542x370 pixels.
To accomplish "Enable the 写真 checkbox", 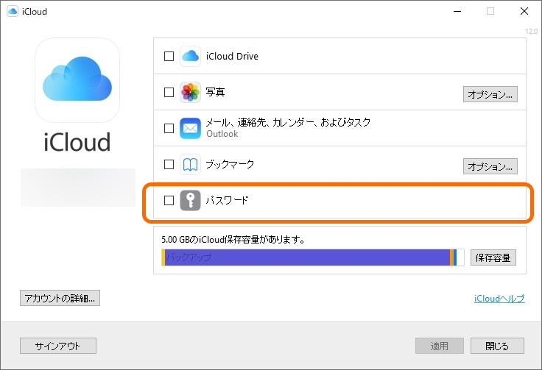I will [169, 92].
